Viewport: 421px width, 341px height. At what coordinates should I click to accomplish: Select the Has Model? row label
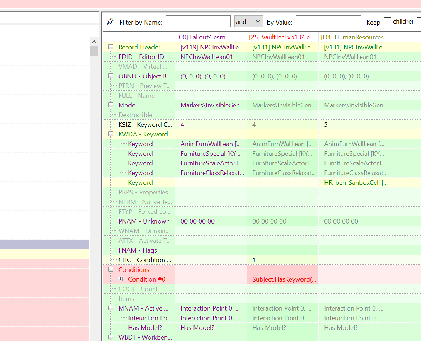pos(145,328)
